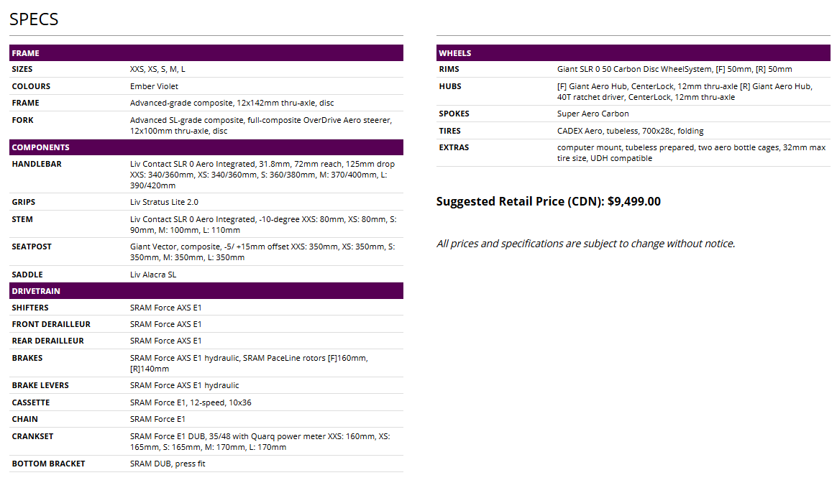Select the TIRES row label
837x488 pixels.
click(450, 131)
